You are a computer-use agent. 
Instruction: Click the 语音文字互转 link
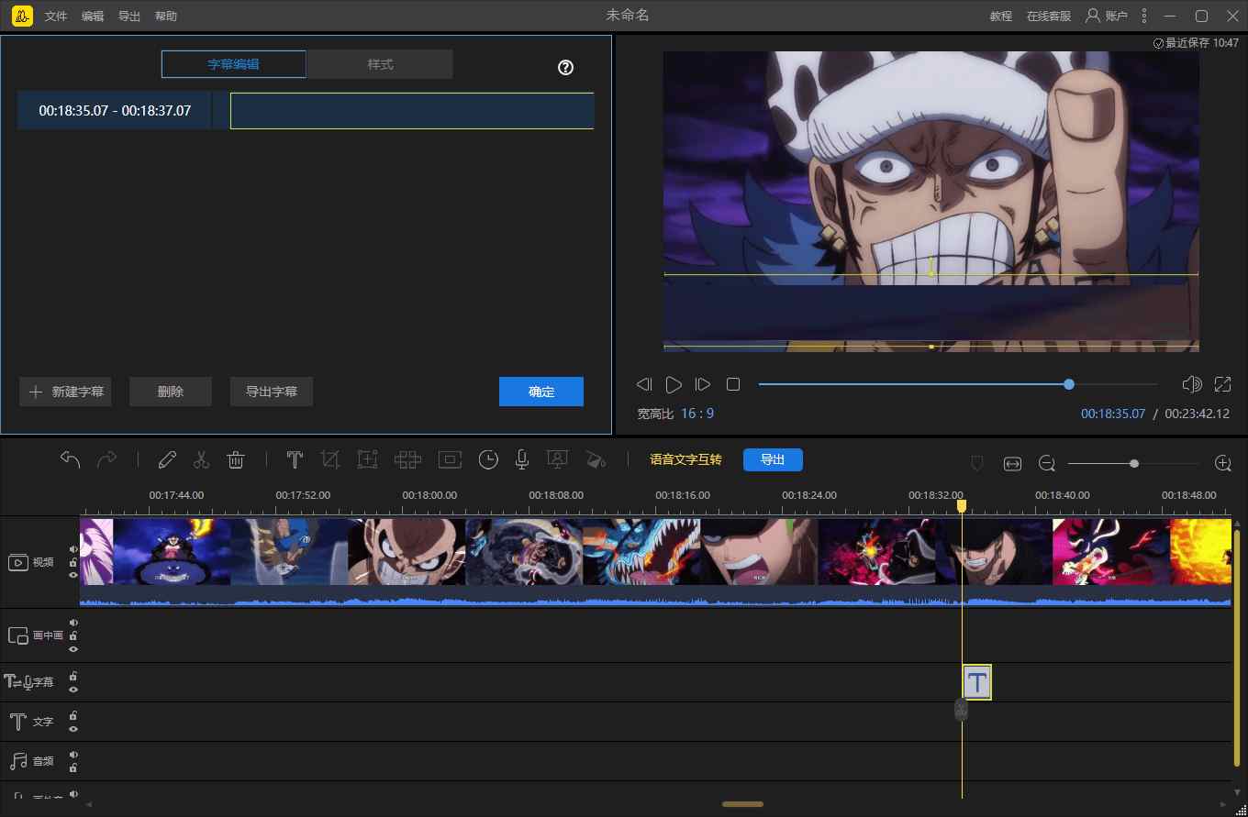[685, 459]
